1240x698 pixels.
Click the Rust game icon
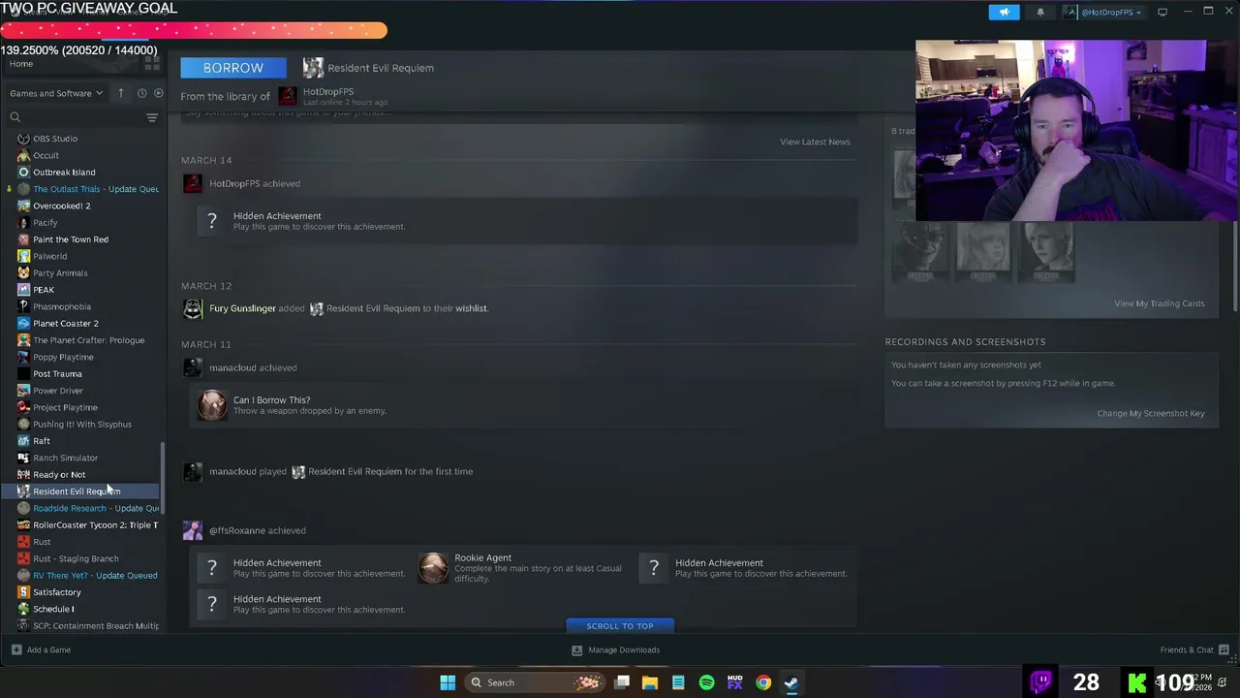coord(23,542)
